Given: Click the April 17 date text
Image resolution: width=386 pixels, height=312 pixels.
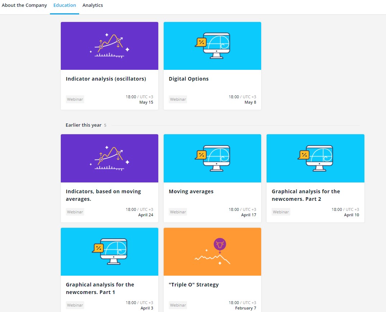Looking at the screenshot, I should tap(249, 215).
